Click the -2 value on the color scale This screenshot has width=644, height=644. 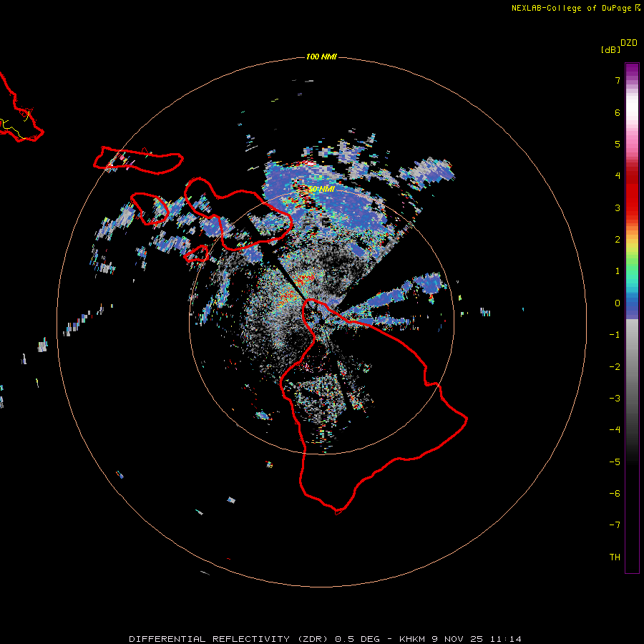pos(615,367)
